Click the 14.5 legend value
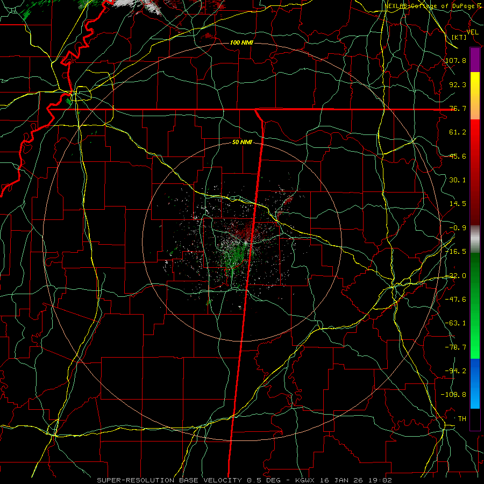Viewport: 484px width, 484px height. click(x=458, y=204)
